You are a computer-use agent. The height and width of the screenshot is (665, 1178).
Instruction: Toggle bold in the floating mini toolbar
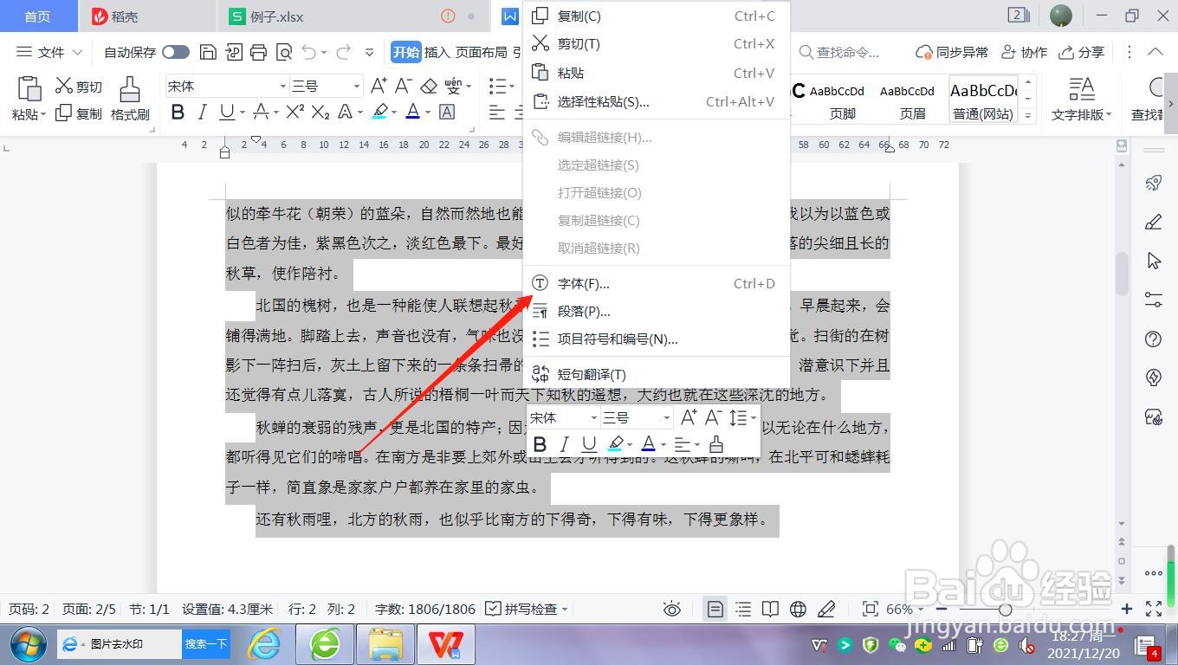pos(540,444)
